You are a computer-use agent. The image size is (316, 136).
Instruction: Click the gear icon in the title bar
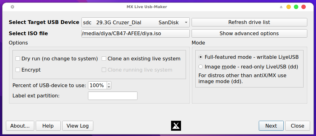(x=12, y=7)
